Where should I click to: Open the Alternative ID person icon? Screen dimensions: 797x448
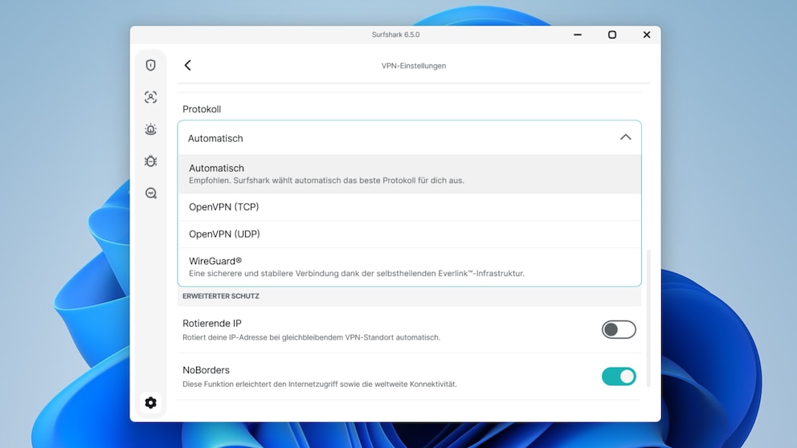150,97
